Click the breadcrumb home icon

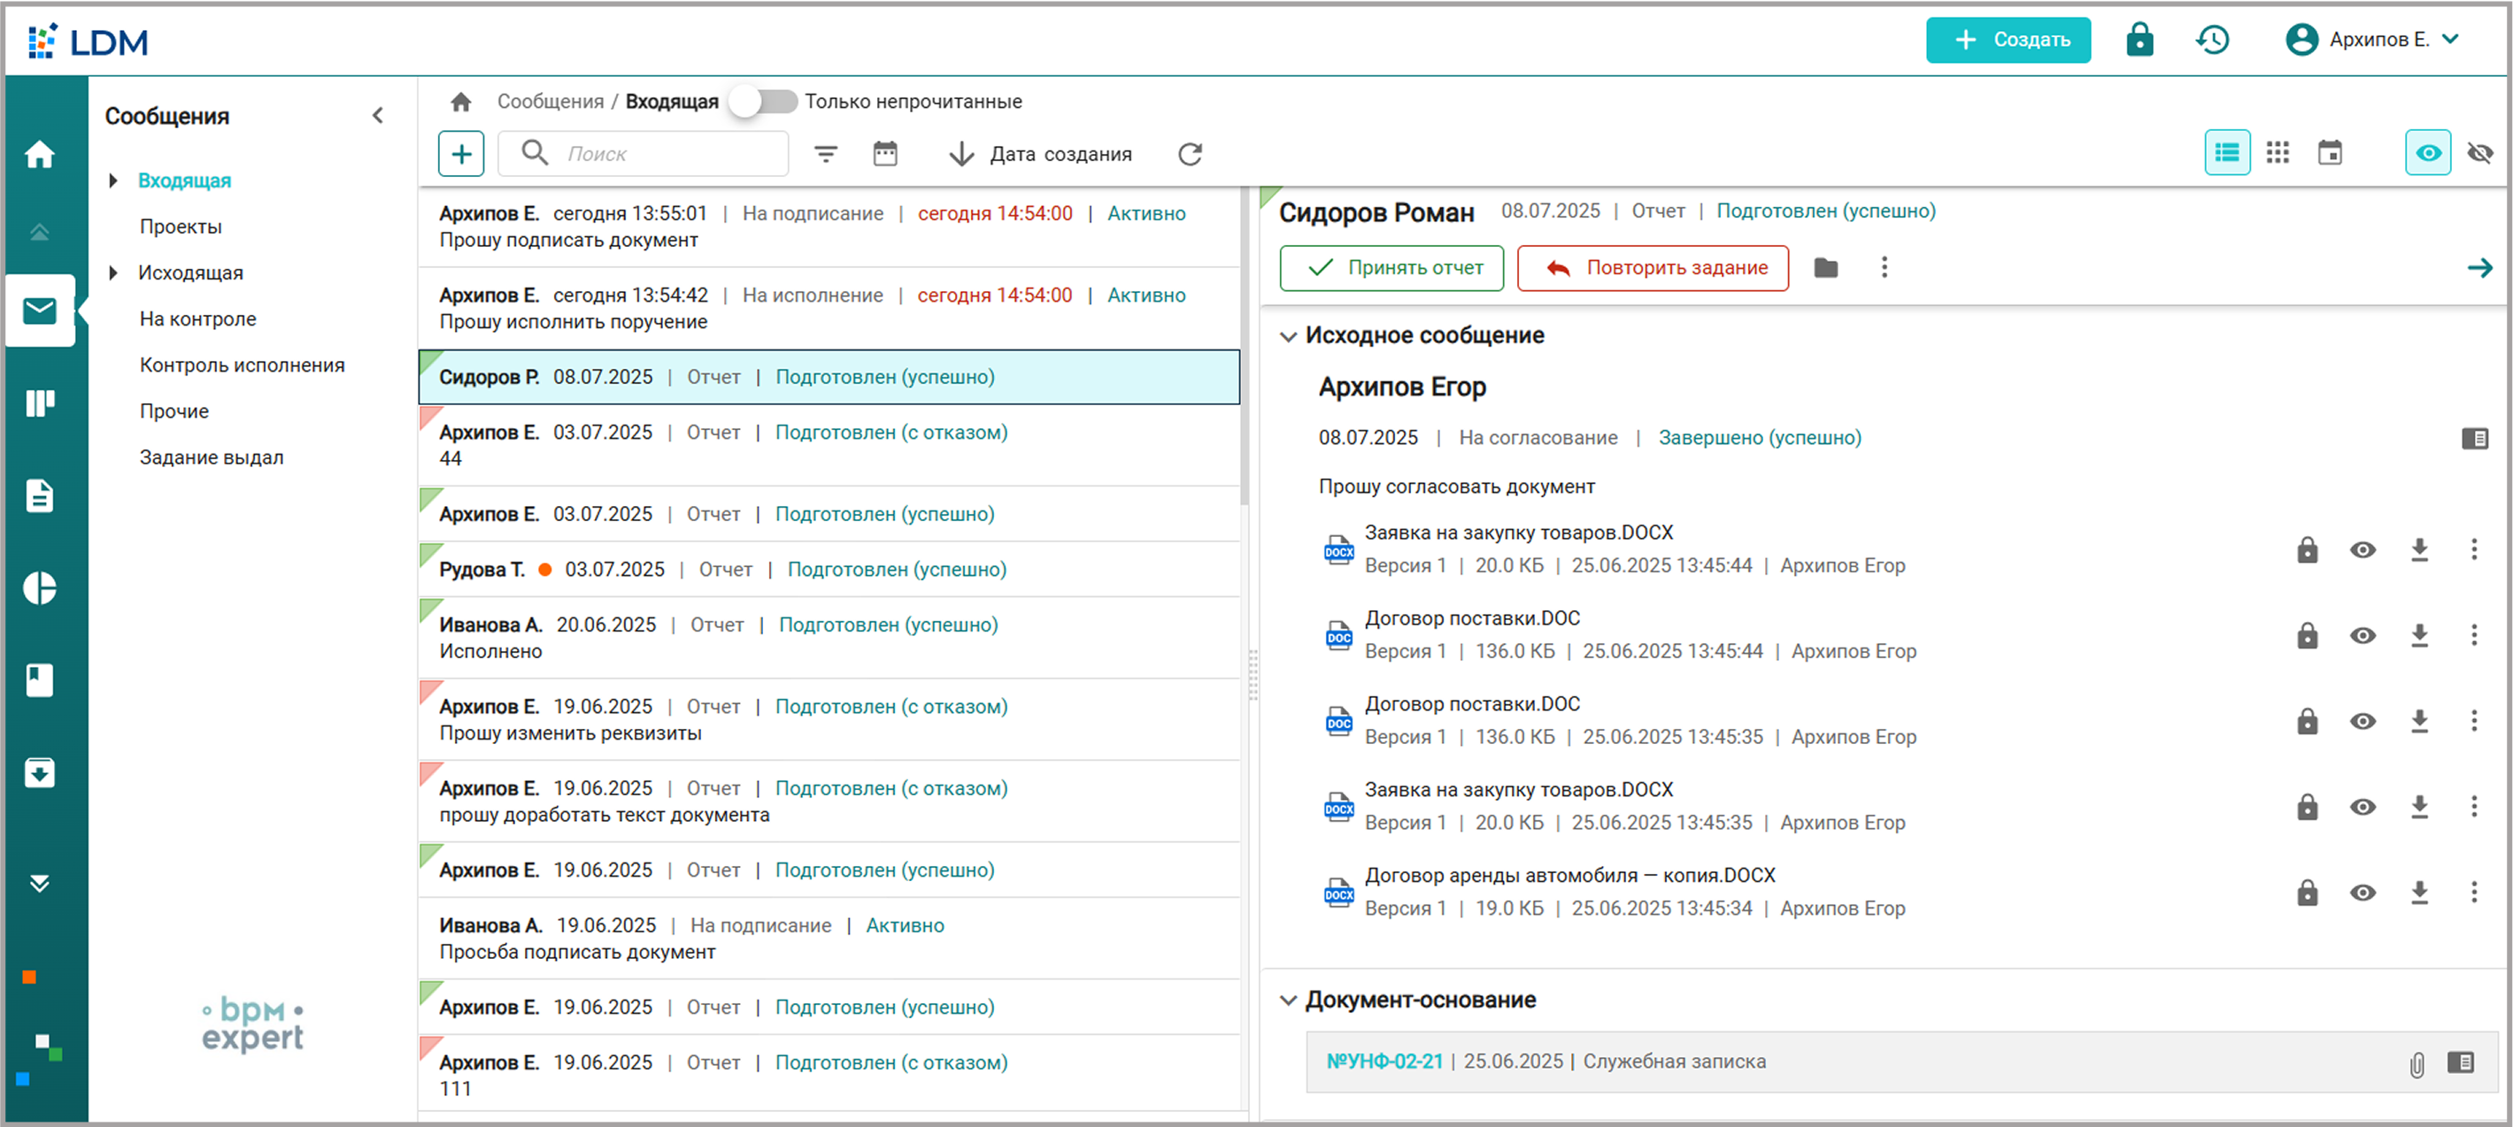click(x=460, y=102)
